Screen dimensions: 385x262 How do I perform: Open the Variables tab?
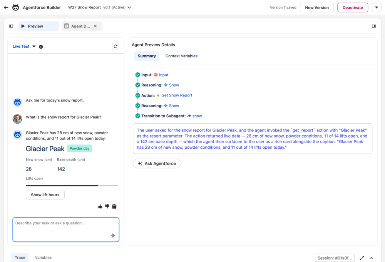[43, 258]
